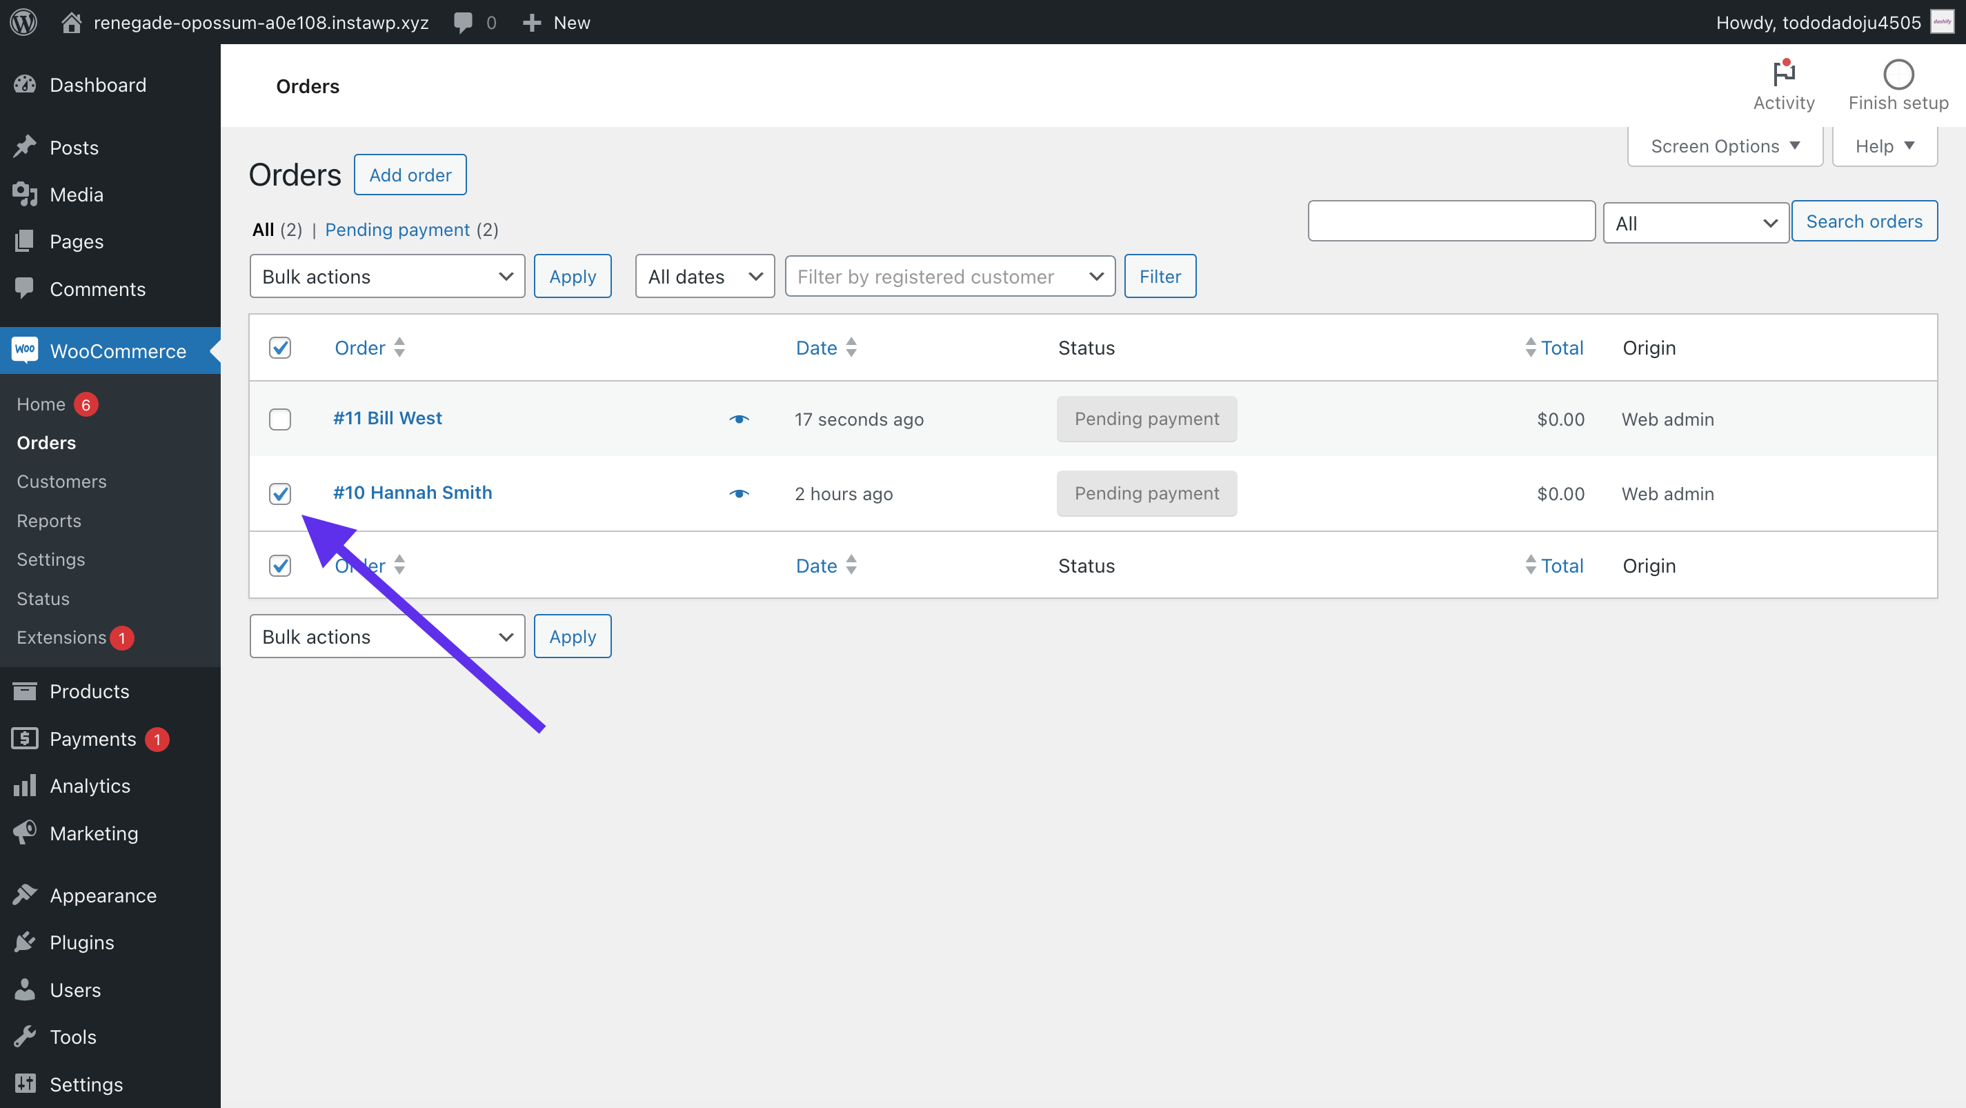Image resolution: width=1966 pixels, height=1108 pixels.
Task: Open the Bulk actions dropdown
Action: click(x=387, y=275)
